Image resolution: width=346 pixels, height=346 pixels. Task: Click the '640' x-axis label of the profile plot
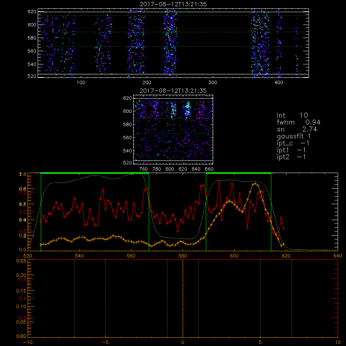tap(338, 256)
